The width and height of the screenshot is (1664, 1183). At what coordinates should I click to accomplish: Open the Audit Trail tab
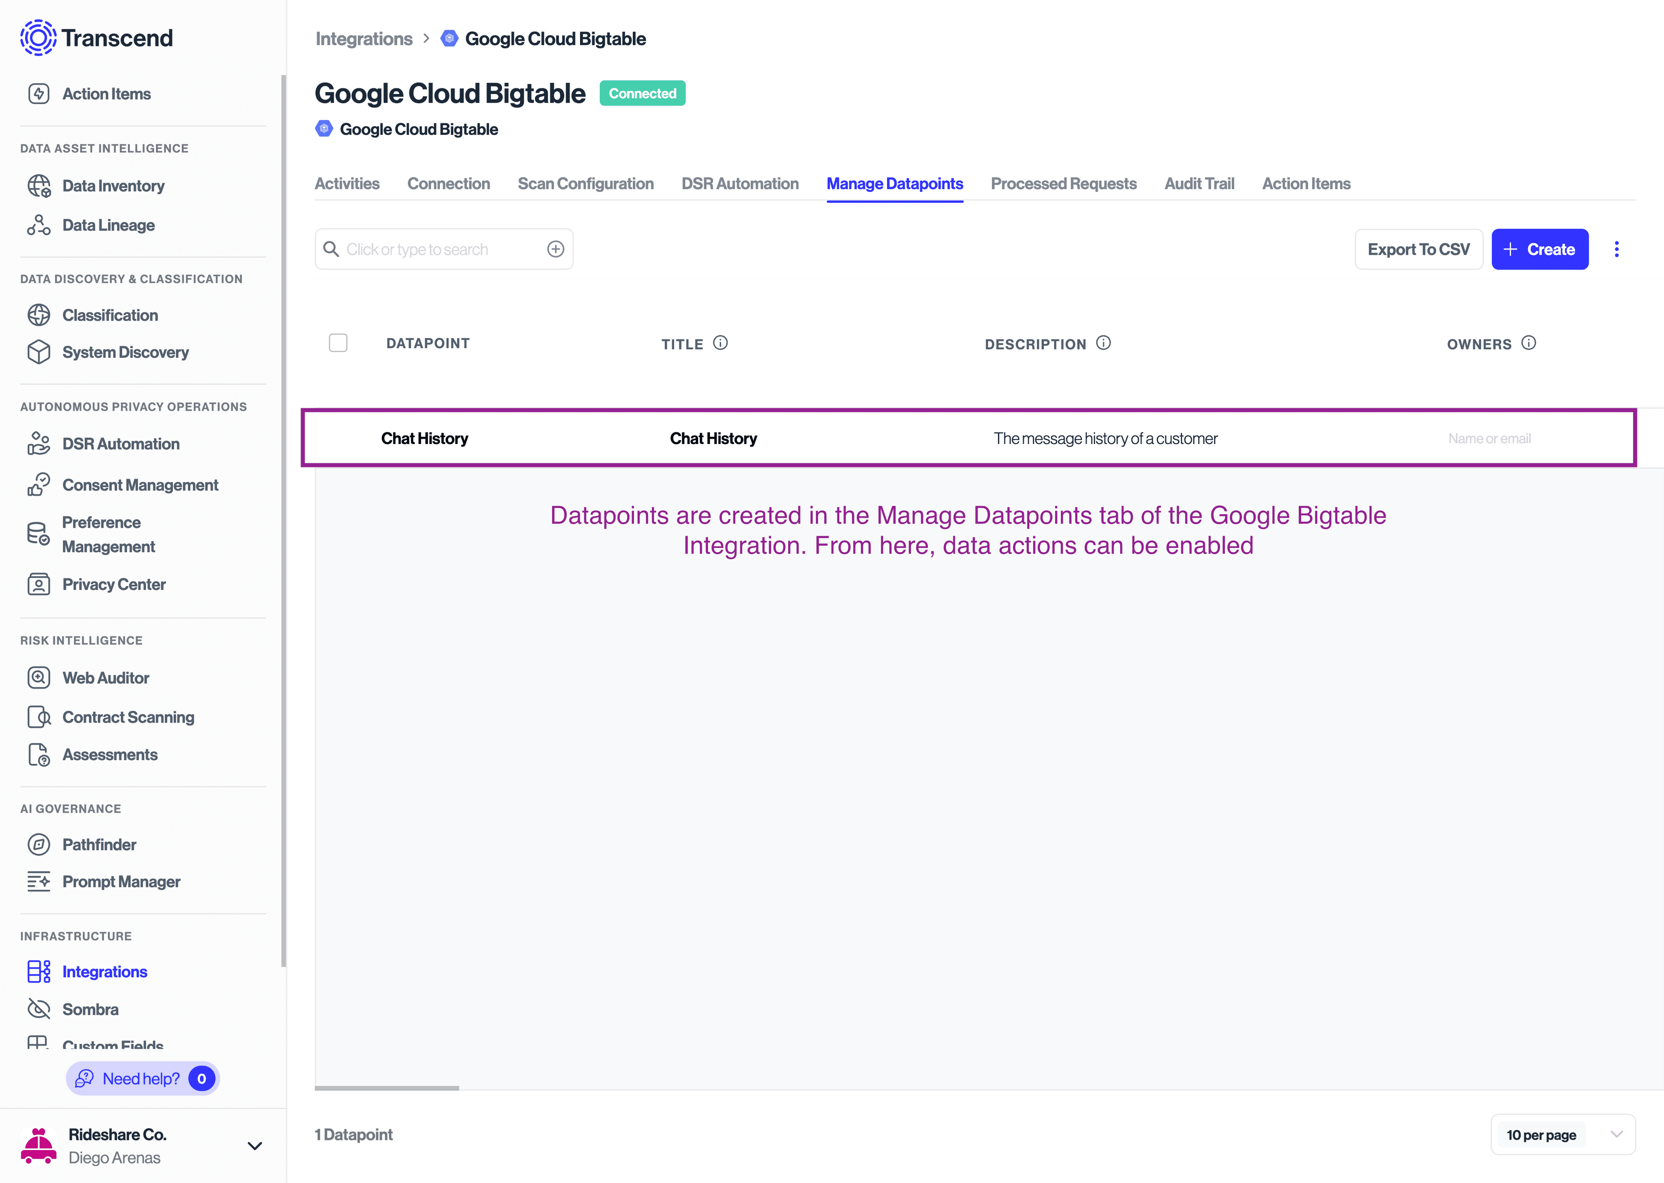pyautogui.click(x=1199, y=184)
